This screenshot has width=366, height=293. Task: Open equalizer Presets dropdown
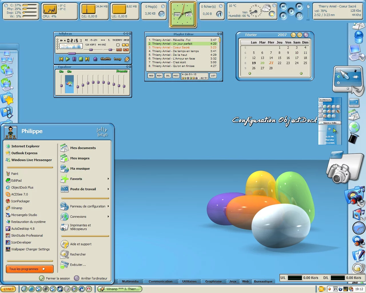[x=122, y=71]
